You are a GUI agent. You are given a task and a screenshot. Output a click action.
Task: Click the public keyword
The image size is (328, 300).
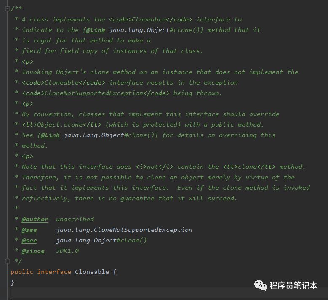click(x=22, y=272)
